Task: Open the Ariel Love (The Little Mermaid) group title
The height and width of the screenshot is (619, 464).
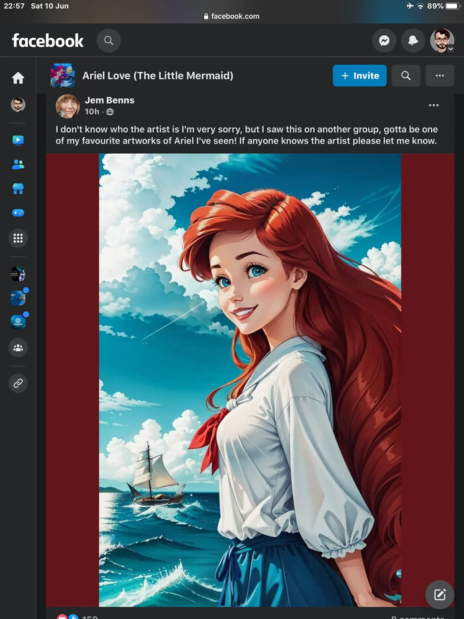Action: point(158,76)
